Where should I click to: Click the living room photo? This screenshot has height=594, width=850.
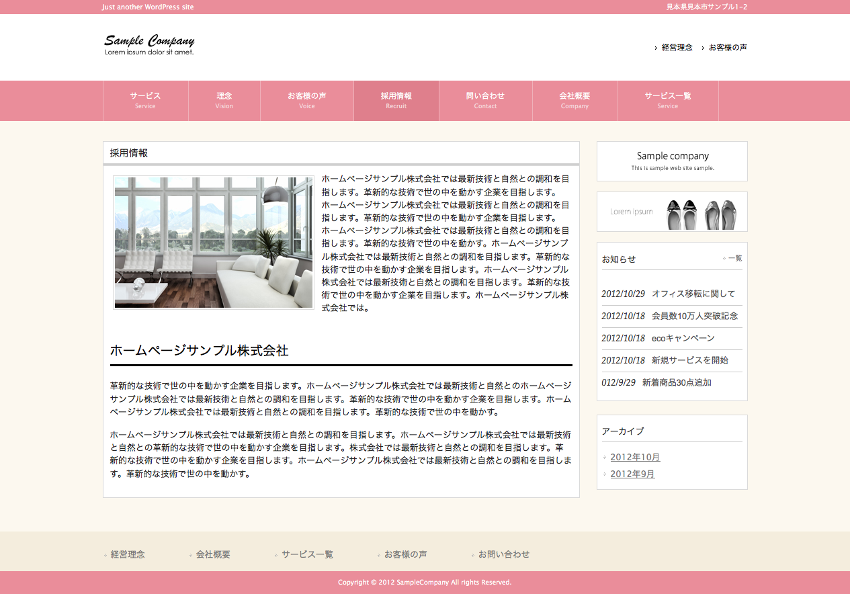[x=214, y=243]
